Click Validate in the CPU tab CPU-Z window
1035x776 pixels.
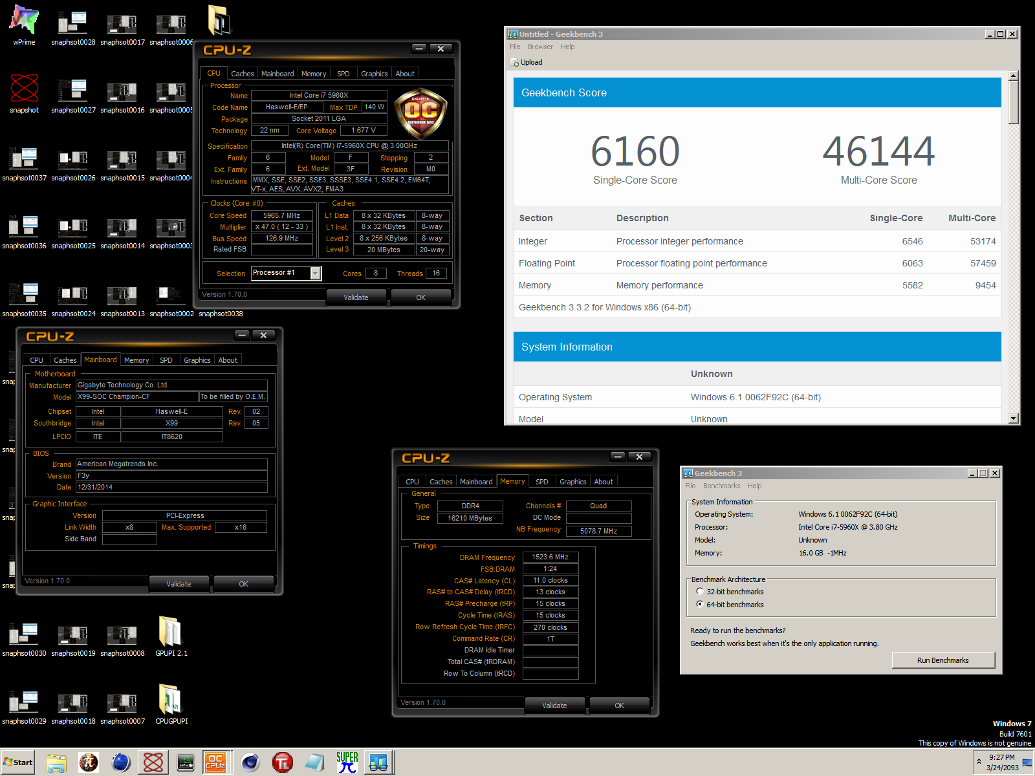(356, 297)
